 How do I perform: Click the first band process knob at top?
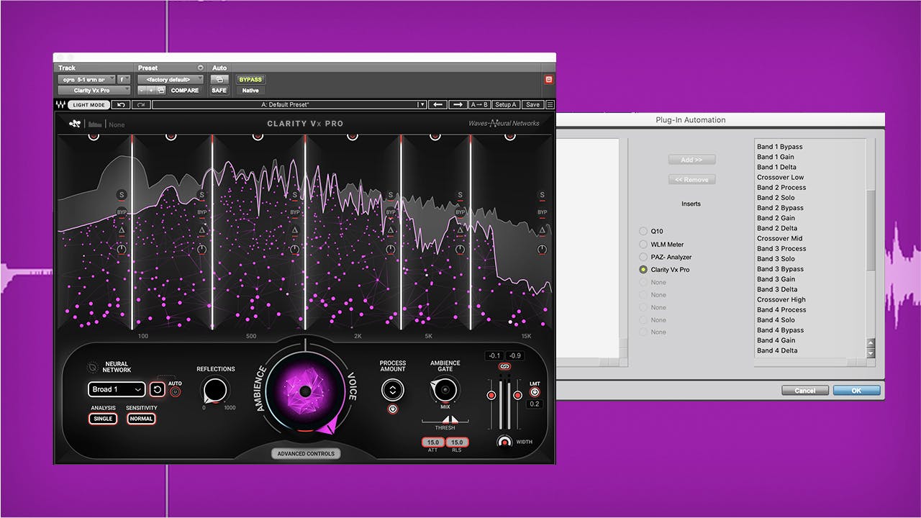coord(94,135)
